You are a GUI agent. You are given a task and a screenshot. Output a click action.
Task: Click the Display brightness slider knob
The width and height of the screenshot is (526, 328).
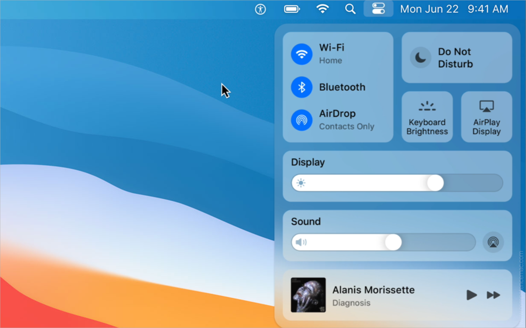(x=435, y=183)
